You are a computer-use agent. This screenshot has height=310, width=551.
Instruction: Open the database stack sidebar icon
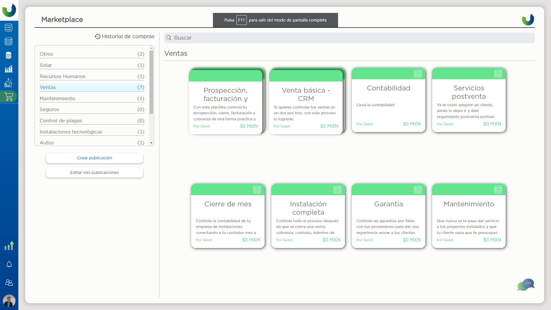(x=9, y=55)
